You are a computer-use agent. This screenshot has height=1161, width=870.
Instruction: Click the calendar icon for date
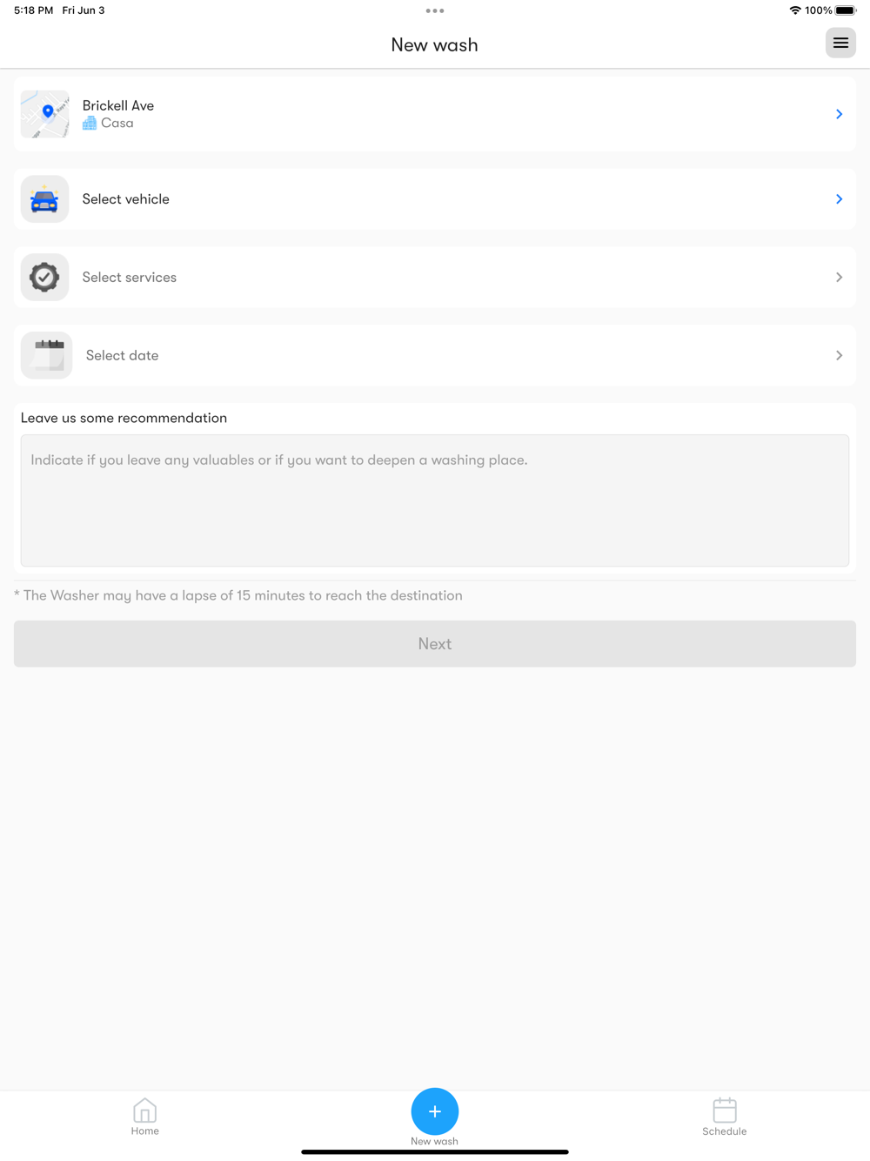pos(46,355)
